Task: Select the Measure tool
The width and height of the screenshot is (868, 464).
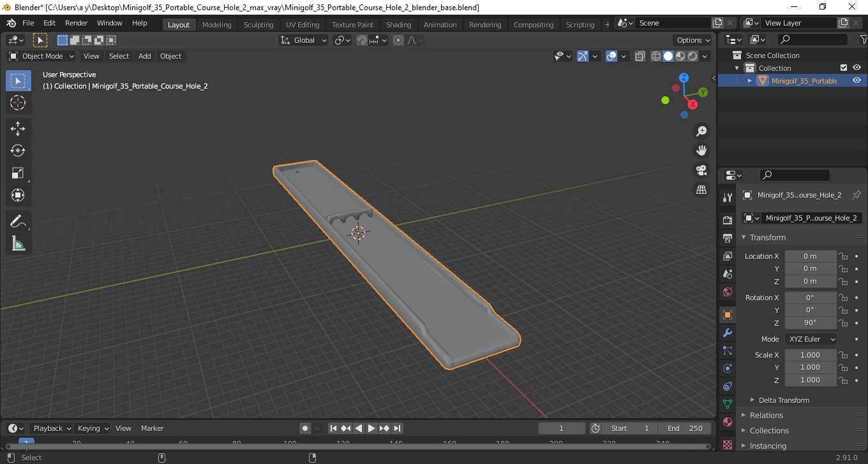Action: [18, 243]
